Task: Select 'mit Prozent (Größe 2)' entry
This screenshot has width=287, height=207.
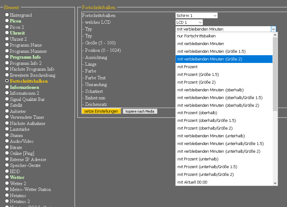Action: coord(224,82)
